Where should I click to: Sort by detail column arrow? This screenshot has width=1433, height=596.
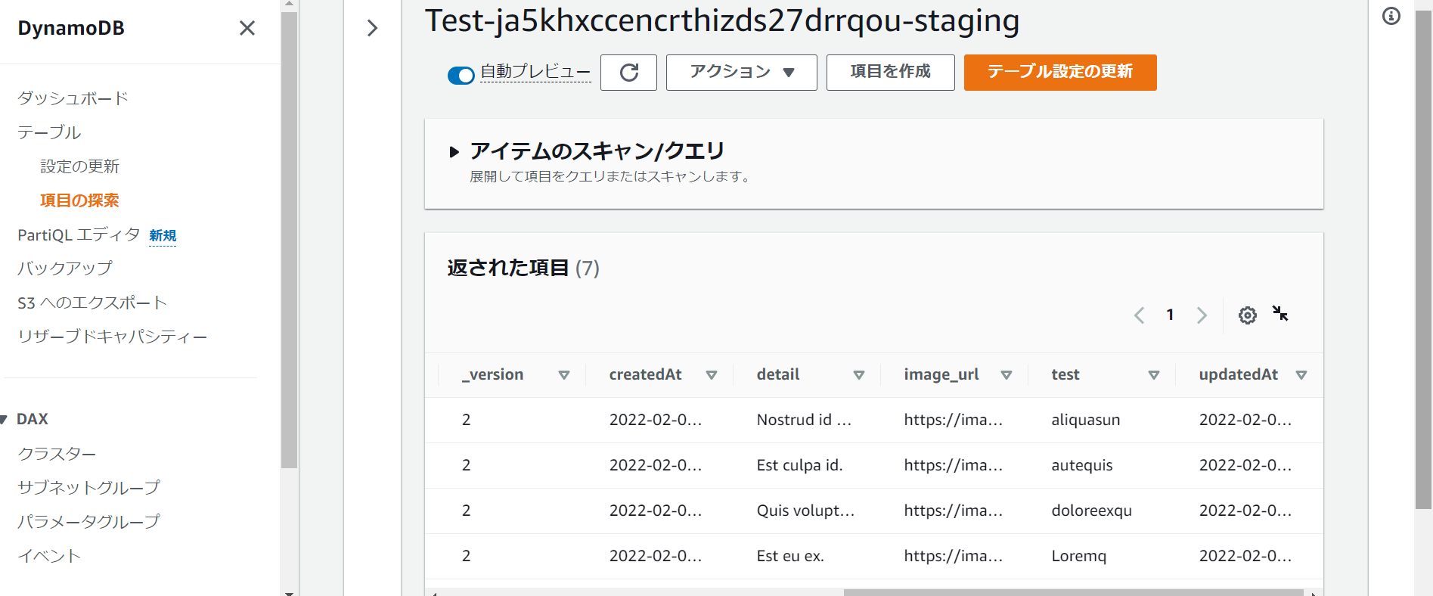(859, 375)
